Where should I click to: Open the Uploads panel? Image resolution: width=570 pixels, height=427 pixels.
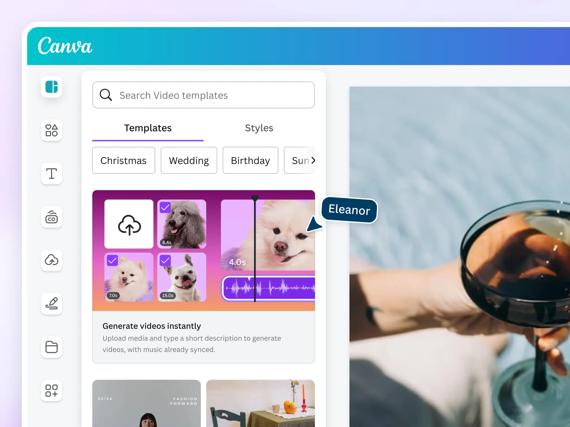(51, 260)
